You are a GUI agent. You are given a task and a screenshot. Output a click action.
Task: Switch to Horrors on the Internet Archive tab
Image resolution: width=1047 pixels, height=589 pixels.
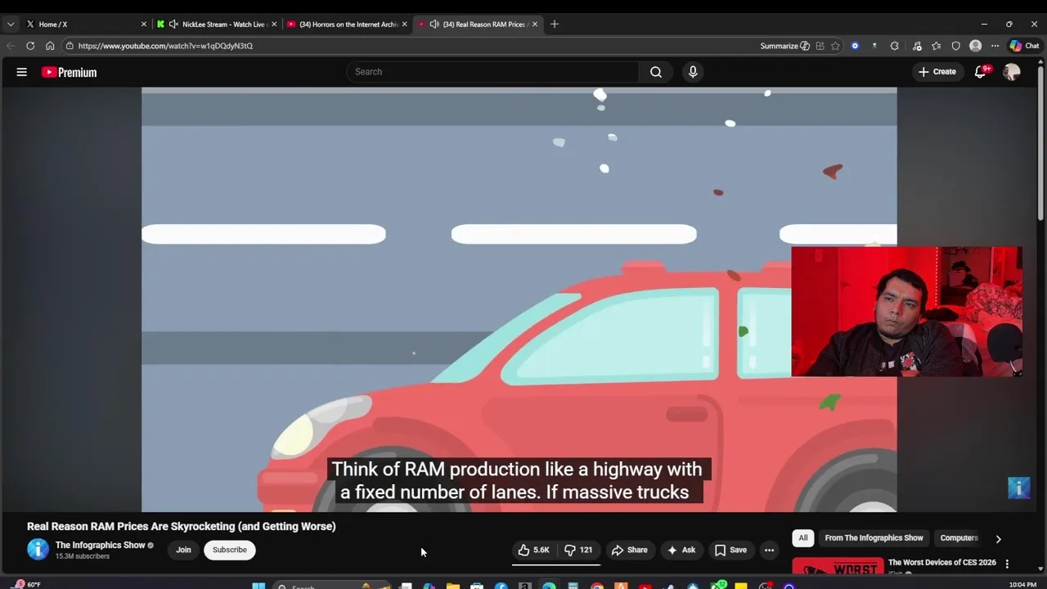click(346, 25)
